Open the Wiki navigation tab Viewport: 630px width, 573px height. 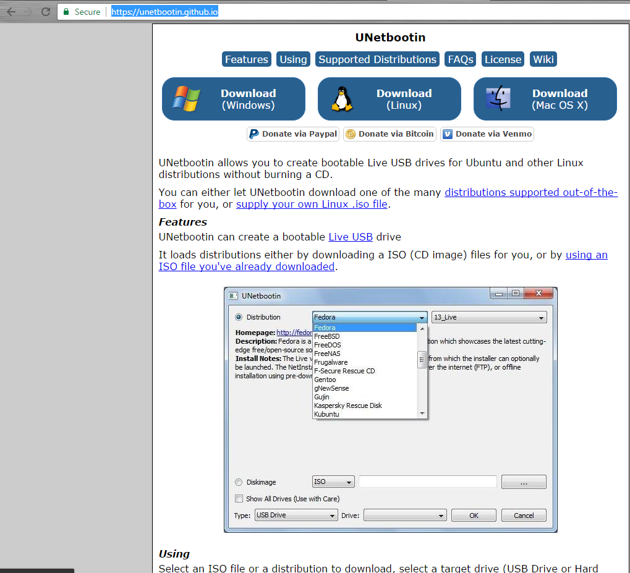pos(543,59)
